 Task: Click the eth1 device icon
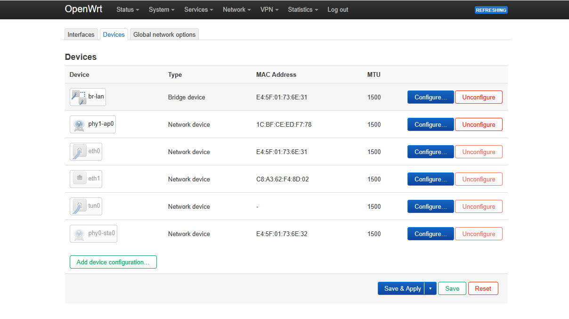[79, 179]
